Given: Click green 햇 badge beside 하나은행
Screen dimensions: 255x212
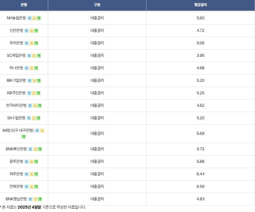Looking at the screenshot, I should pos(36,68).
